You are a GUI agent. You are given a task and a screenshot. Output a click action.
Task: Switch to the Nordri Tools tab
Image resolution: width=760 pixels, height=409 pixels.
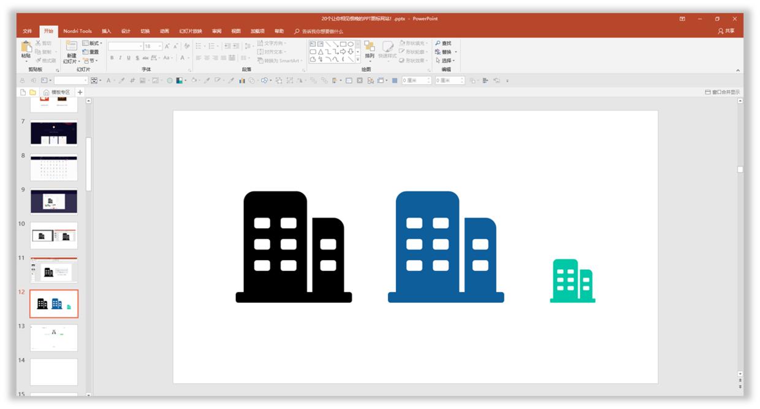[77, 31]
